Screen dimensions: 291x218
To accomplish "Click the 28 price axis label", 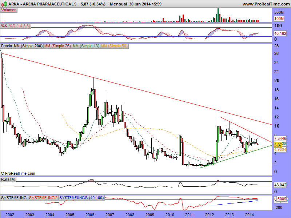I will pos(276,46).
